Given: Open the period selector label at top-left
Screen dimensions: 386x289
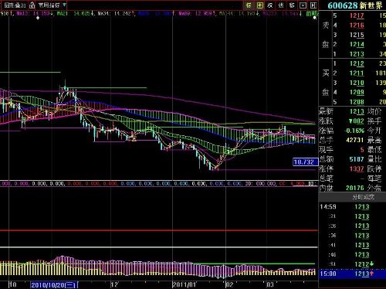Looking at the screenshot, I should (x=15, y=5).
